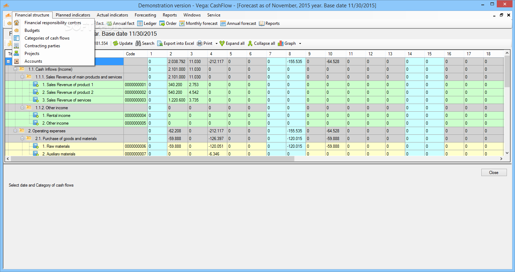Click the Accounts safe icon
Screen dimensions: 515x272
coord(16,61)
